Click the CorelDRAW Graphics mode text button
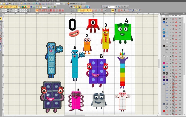This screenshot has height=117, width=186. 75,4
